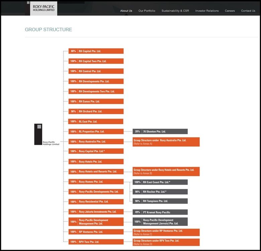Open the Our Portfolio menu
261x251 pixels.
pyautogui.click(x=147, y=11)
